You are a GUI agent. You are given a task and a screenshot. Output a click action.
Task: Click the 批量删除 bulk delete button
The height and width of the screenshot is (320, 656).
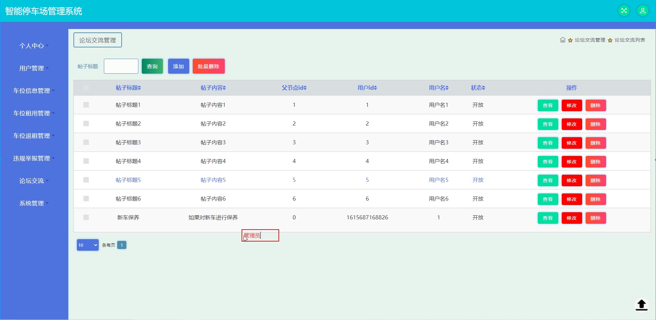209,66
